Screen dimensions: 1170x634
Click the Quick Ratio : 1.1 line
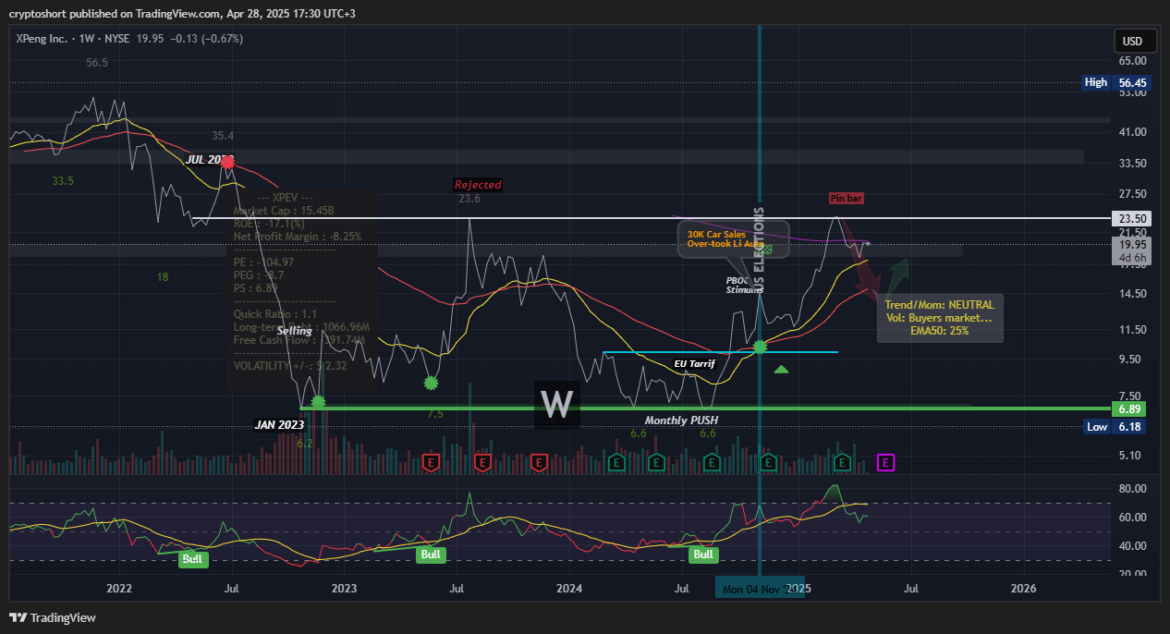pos(275,313)
